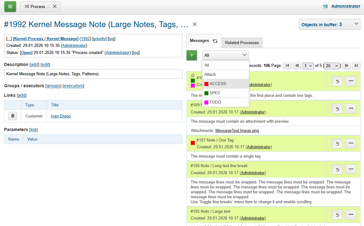Delete the Ivan Drago customer link
364x226 pixels.
click(x=12, y=116)
